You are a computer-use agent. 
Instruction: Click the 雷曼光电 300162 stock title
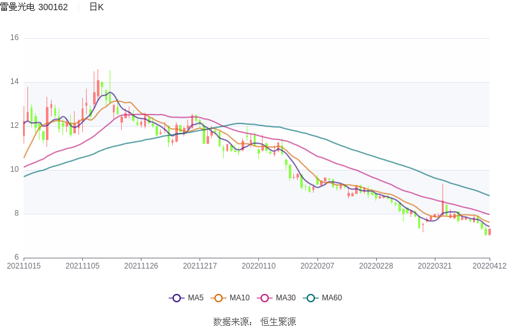click(x=34, y=7)
